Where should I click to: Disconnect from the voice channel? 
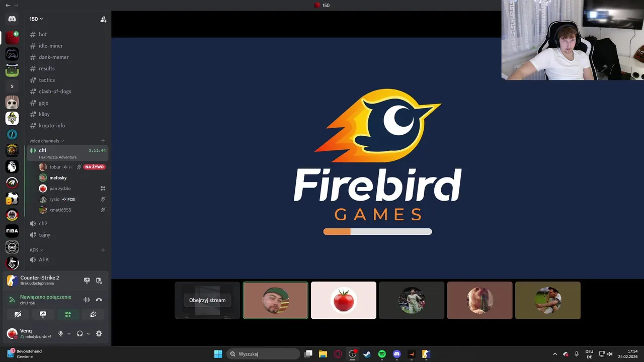pos(99,300)
